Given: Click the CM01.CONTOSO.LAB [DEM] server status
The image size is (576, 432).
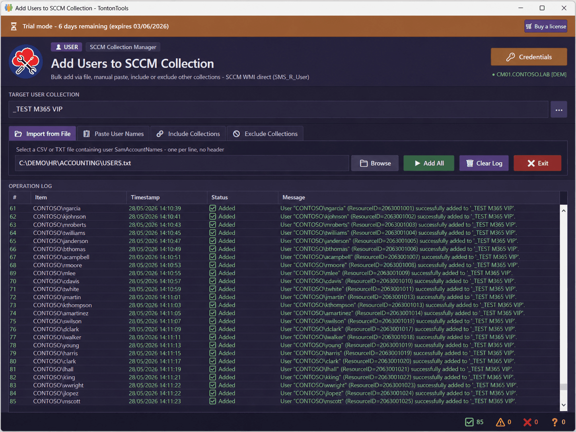Looking at the screenshot, I should click(529, 74).
